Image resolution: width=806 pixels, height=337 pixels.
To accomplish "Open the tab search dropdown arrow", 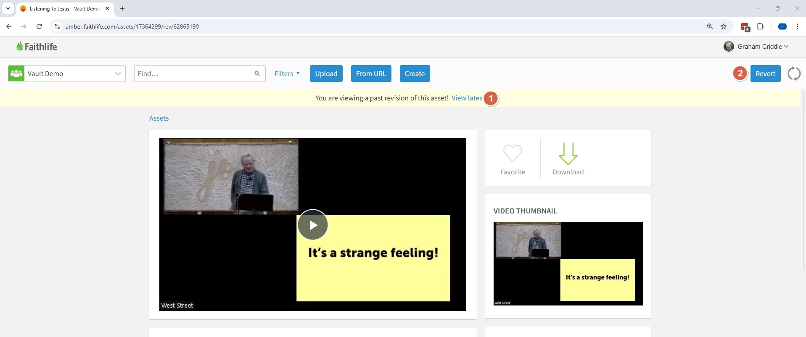I will pyautogui.click(x=8, y=8).
